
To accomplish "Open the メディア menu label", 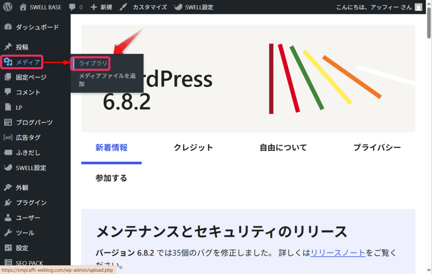I will [x=28, y=62].
